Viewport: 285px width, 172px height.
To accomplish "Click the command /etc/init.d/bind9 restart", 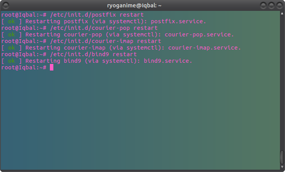I will (94, 54).
